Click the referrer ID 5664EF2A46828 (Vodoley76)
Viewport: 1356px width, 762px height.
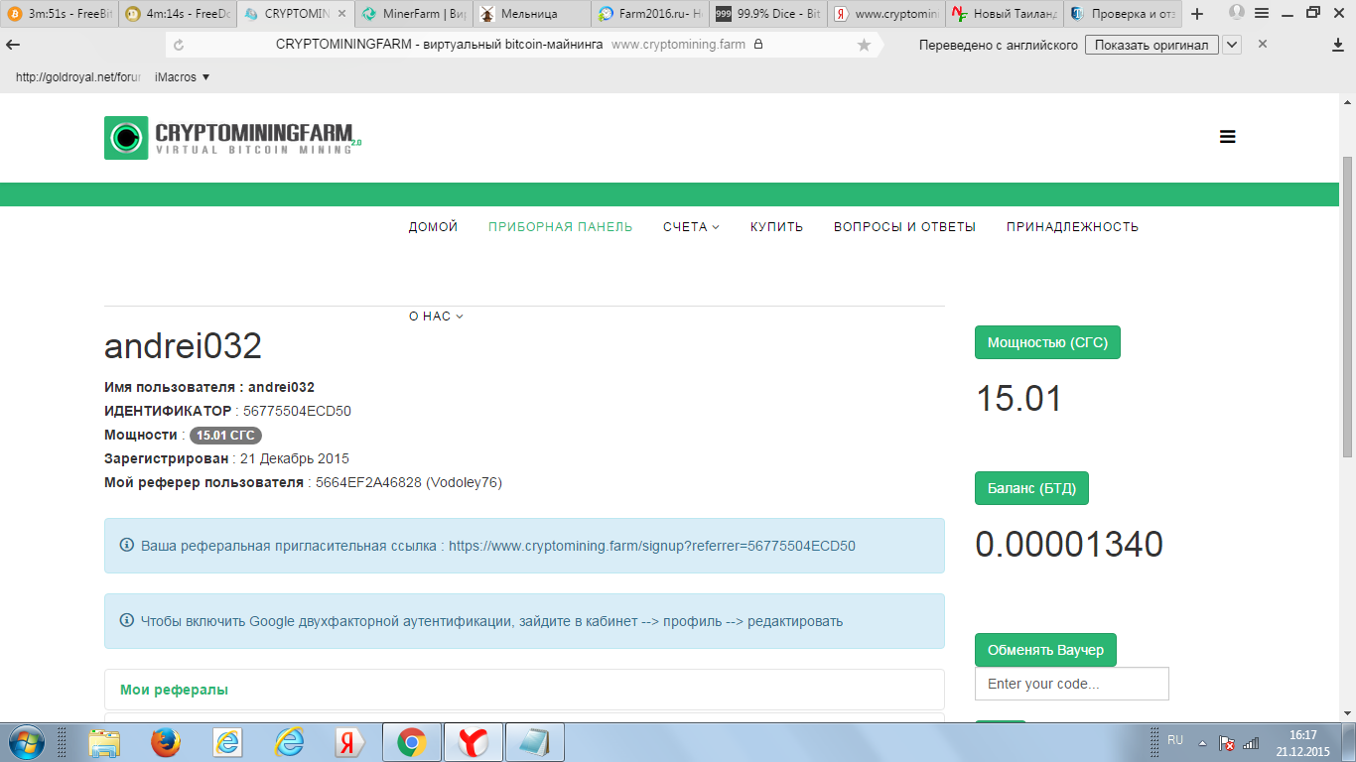[409, 482]
